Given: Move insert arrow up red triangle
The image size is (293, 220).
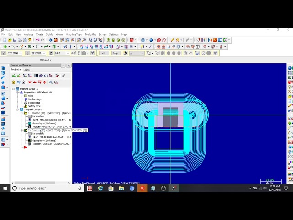Looking at the screenshot, I should pos(35,82).
